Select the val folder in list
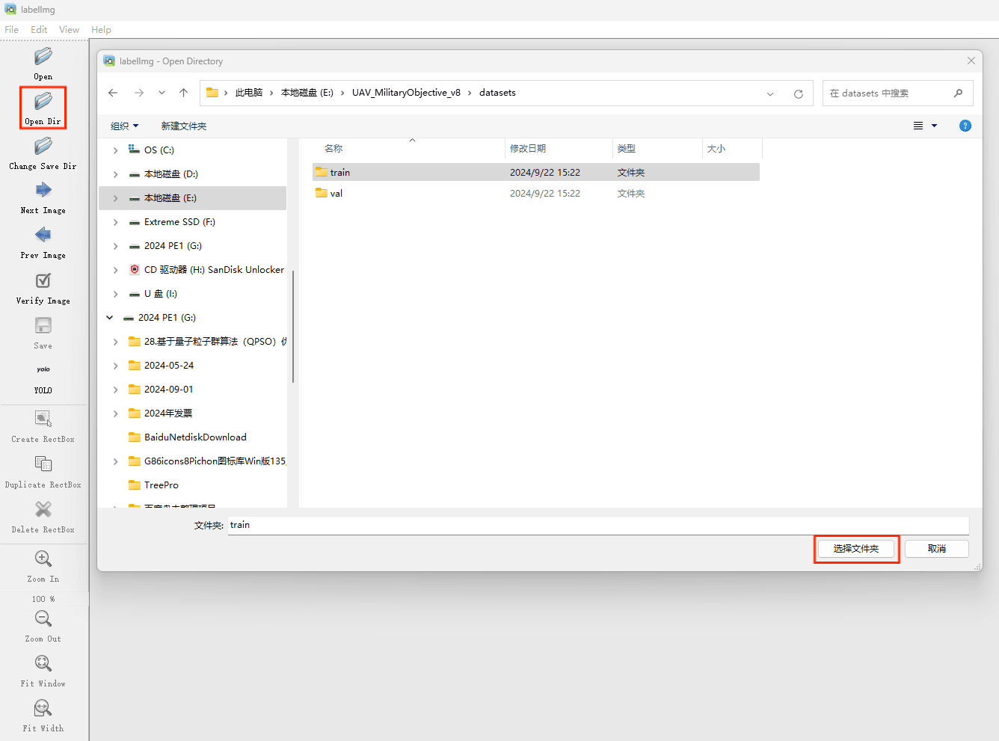Image resolution: width=999 pixels, height=741 pixels. click(336, 194)
